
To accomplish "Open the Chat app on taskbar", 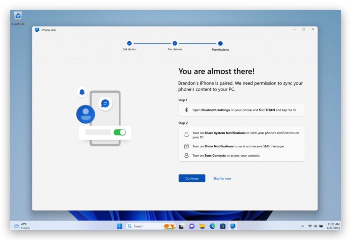I will (x=192, y=226).
